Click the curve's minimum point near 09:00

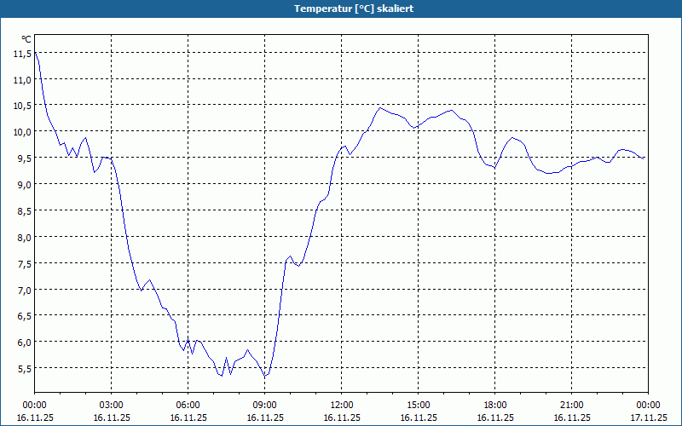(x=265, y=376)
